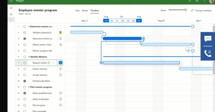Click assignee badge for Determine mentor qualifications
Viewport: 215px width, 112px height.
click(x=60, y=39)
